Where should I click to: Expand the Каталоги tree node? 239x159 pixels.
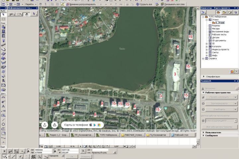tap(207, 47)
